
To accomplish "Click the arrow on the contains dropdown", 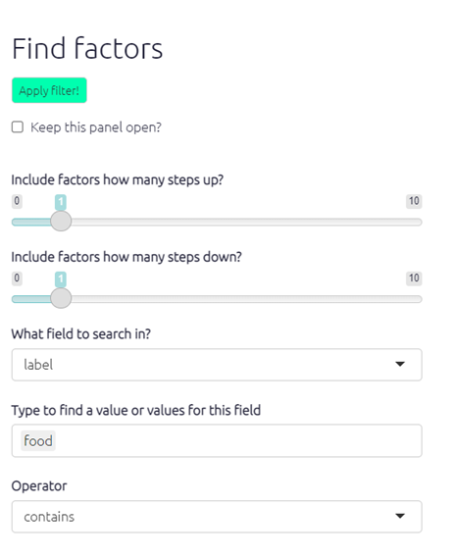I will point(400,516).
